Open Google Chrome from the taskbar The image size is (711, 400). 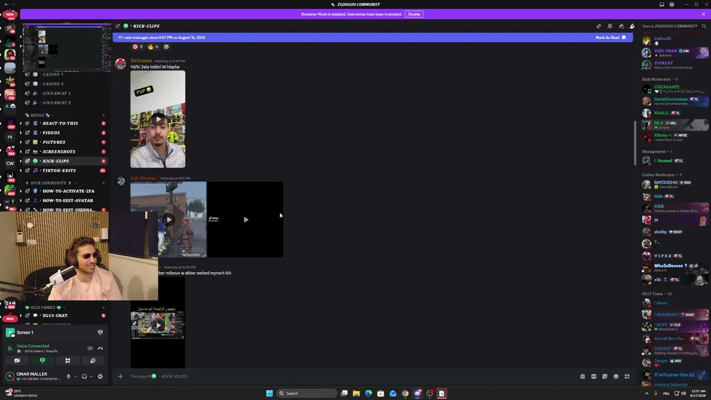click(x=405, y=393)
